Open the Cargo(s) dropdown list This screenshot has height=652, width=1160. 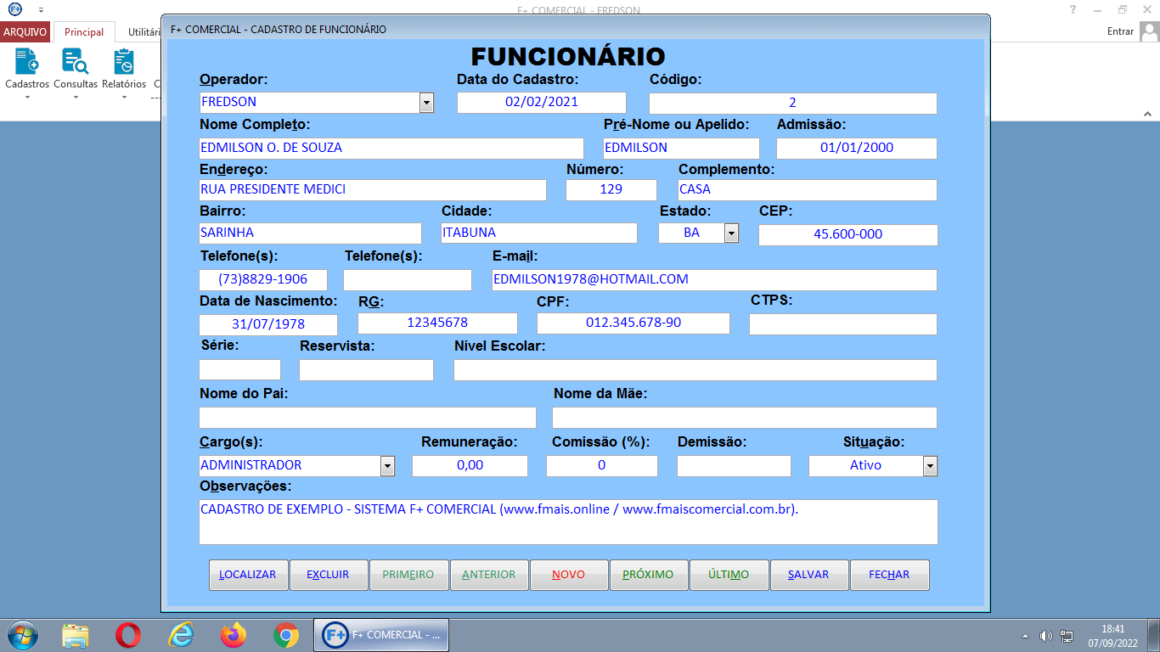point(387,466)
